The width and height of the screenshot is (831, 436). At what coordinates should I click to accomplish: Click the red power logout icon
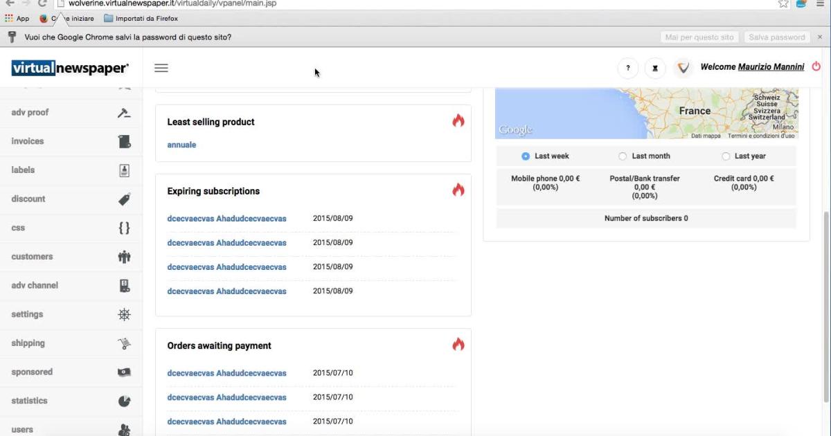[x=816, y=67]
